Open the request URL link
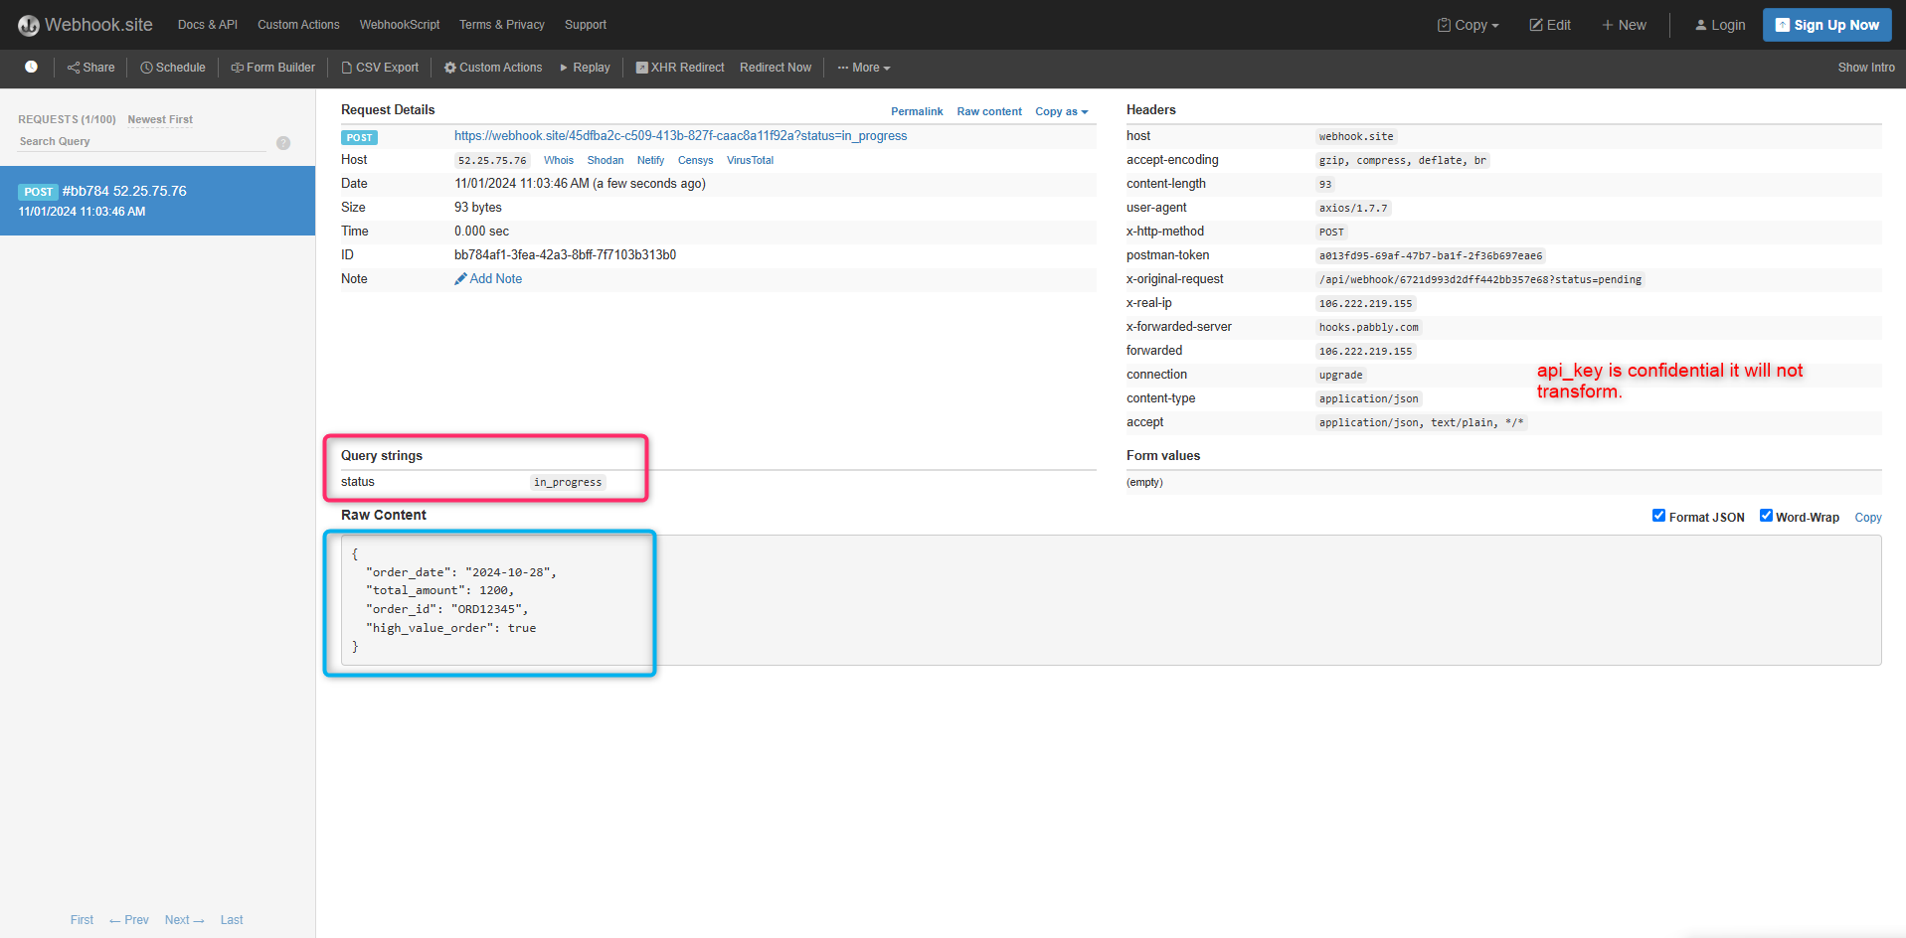 pos(681,136)
